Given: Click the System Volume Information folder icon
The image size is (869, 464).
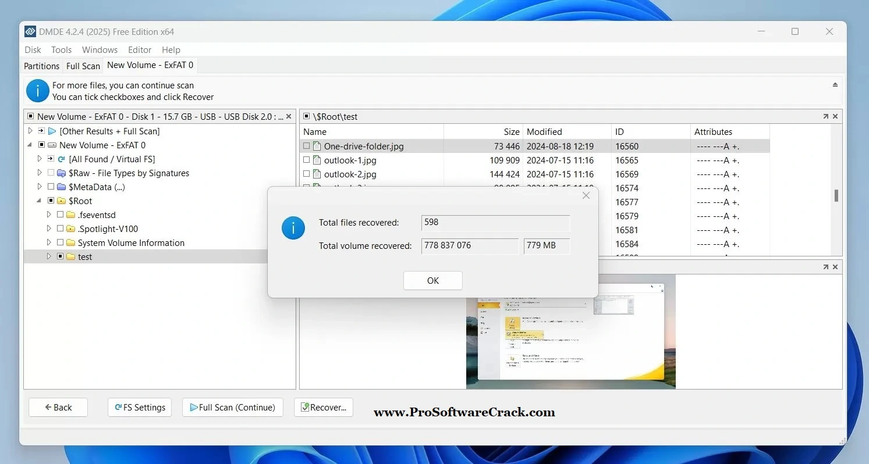Looking at the screenshot, I should click(x=70, y=243).
